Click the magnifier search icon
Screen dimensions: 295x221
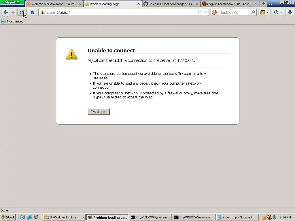click(x=253, y=12)
